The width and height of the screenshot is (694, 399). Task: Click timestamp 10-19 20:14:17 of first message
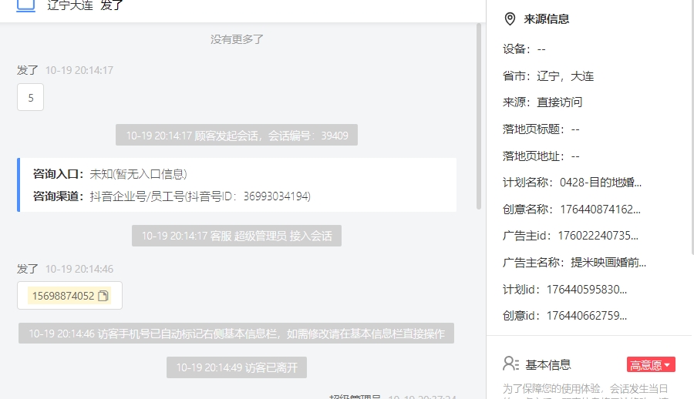tap(79, 70)
